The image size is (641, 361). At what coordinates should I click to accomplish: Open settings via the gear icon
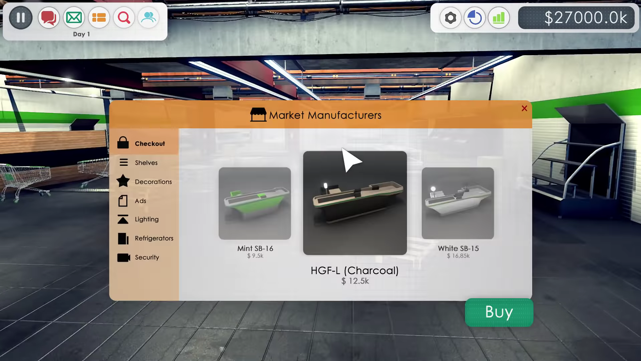pos(450,18)
